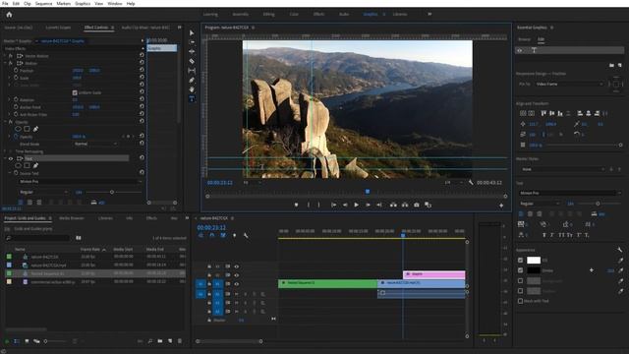Open Blend Mode Normal dropdown
The image size is (629, 354).
96,144
